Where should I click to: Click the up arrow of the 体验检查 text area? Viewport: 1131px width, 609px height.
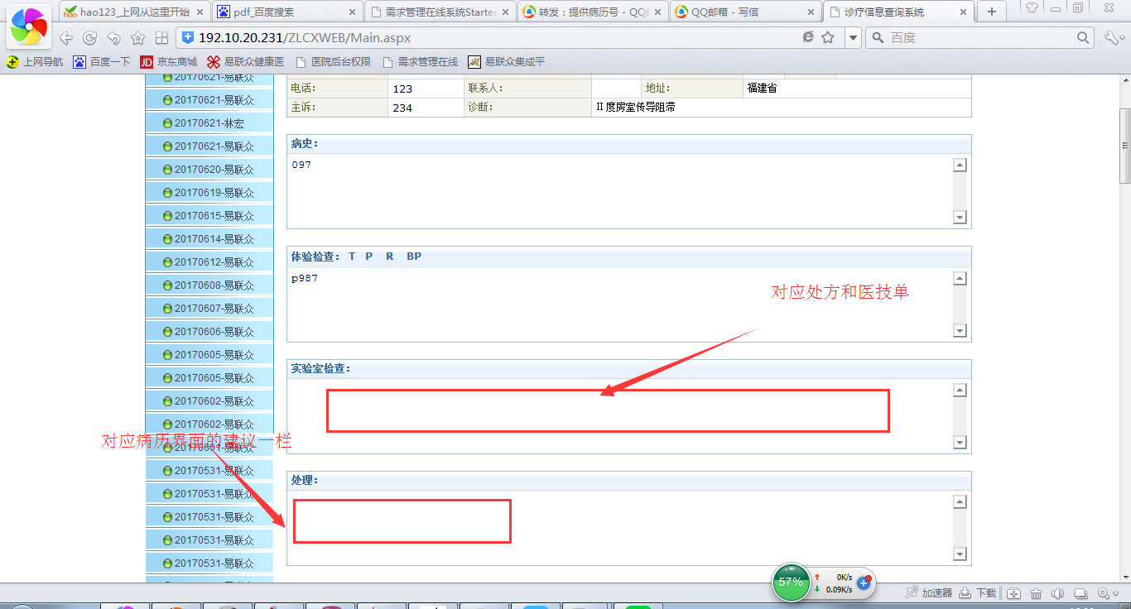(x=960, y=278)
